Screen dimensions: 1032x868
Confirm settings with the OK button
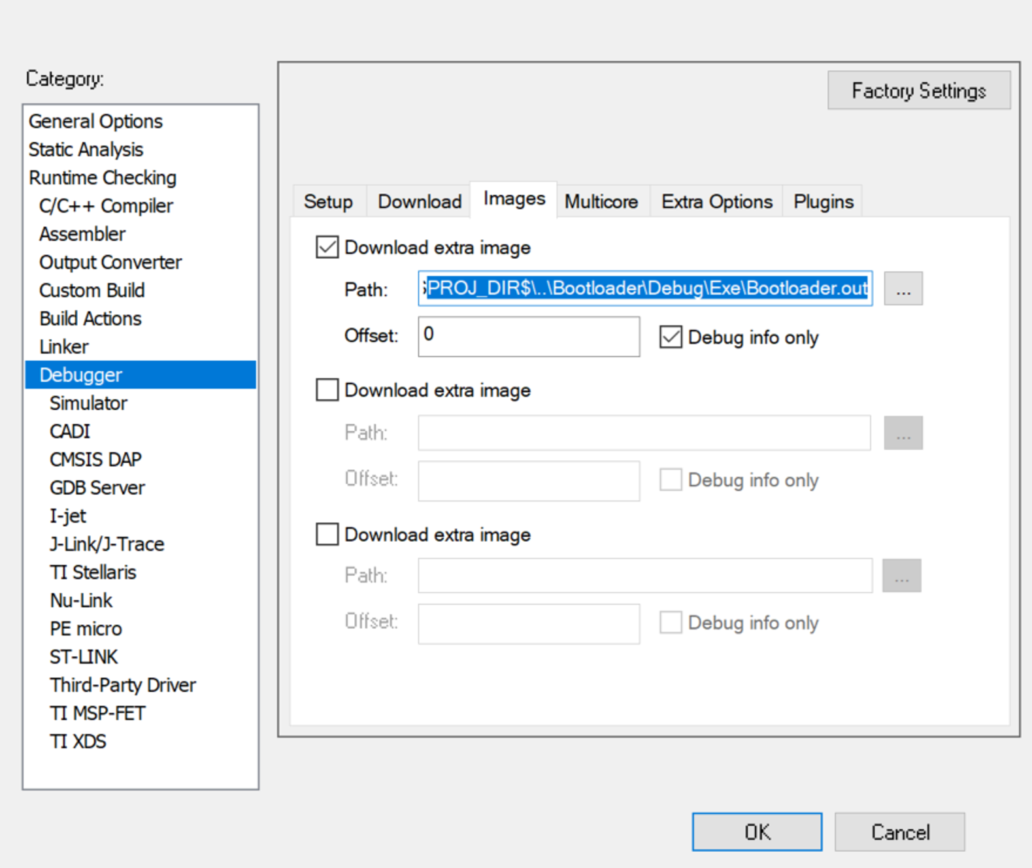(x=757, y=832)
